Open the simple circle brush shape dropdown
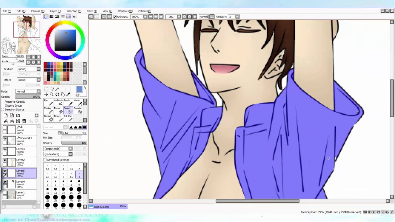395x222 pixels. click(x=58, y=149)
